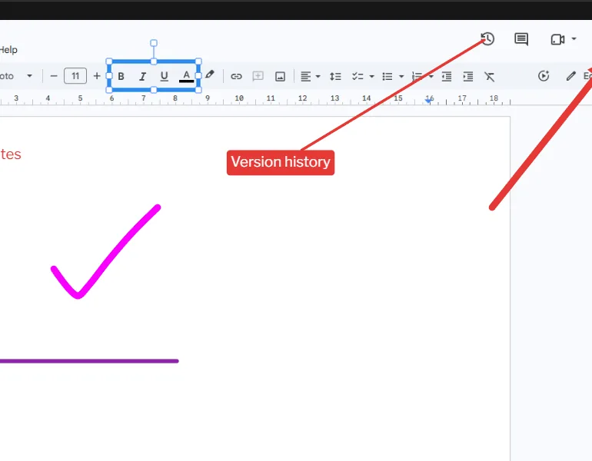This screenshot has width=592, height=461.
Task: Create a bulleted list
Action: point(387,77)
